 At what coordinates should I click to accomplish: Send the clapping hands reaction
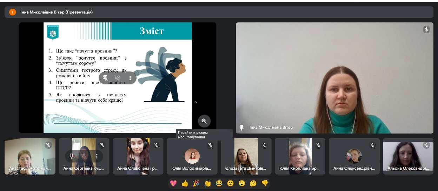point(208,183)
